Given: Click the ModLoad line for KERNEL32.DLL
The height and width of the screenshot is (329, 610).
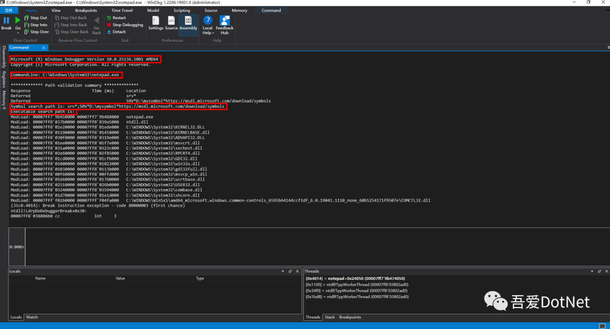Looking at the screenshot, I should pos(108,127).
